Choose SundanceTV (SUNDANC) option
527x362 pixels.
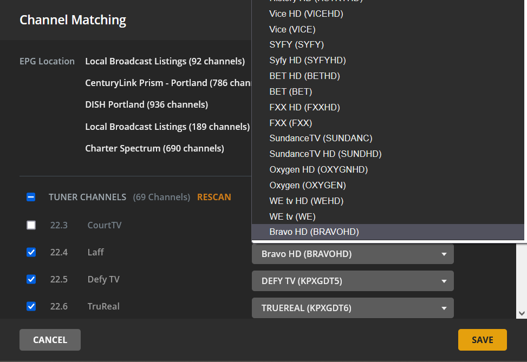tap(321, 138)
